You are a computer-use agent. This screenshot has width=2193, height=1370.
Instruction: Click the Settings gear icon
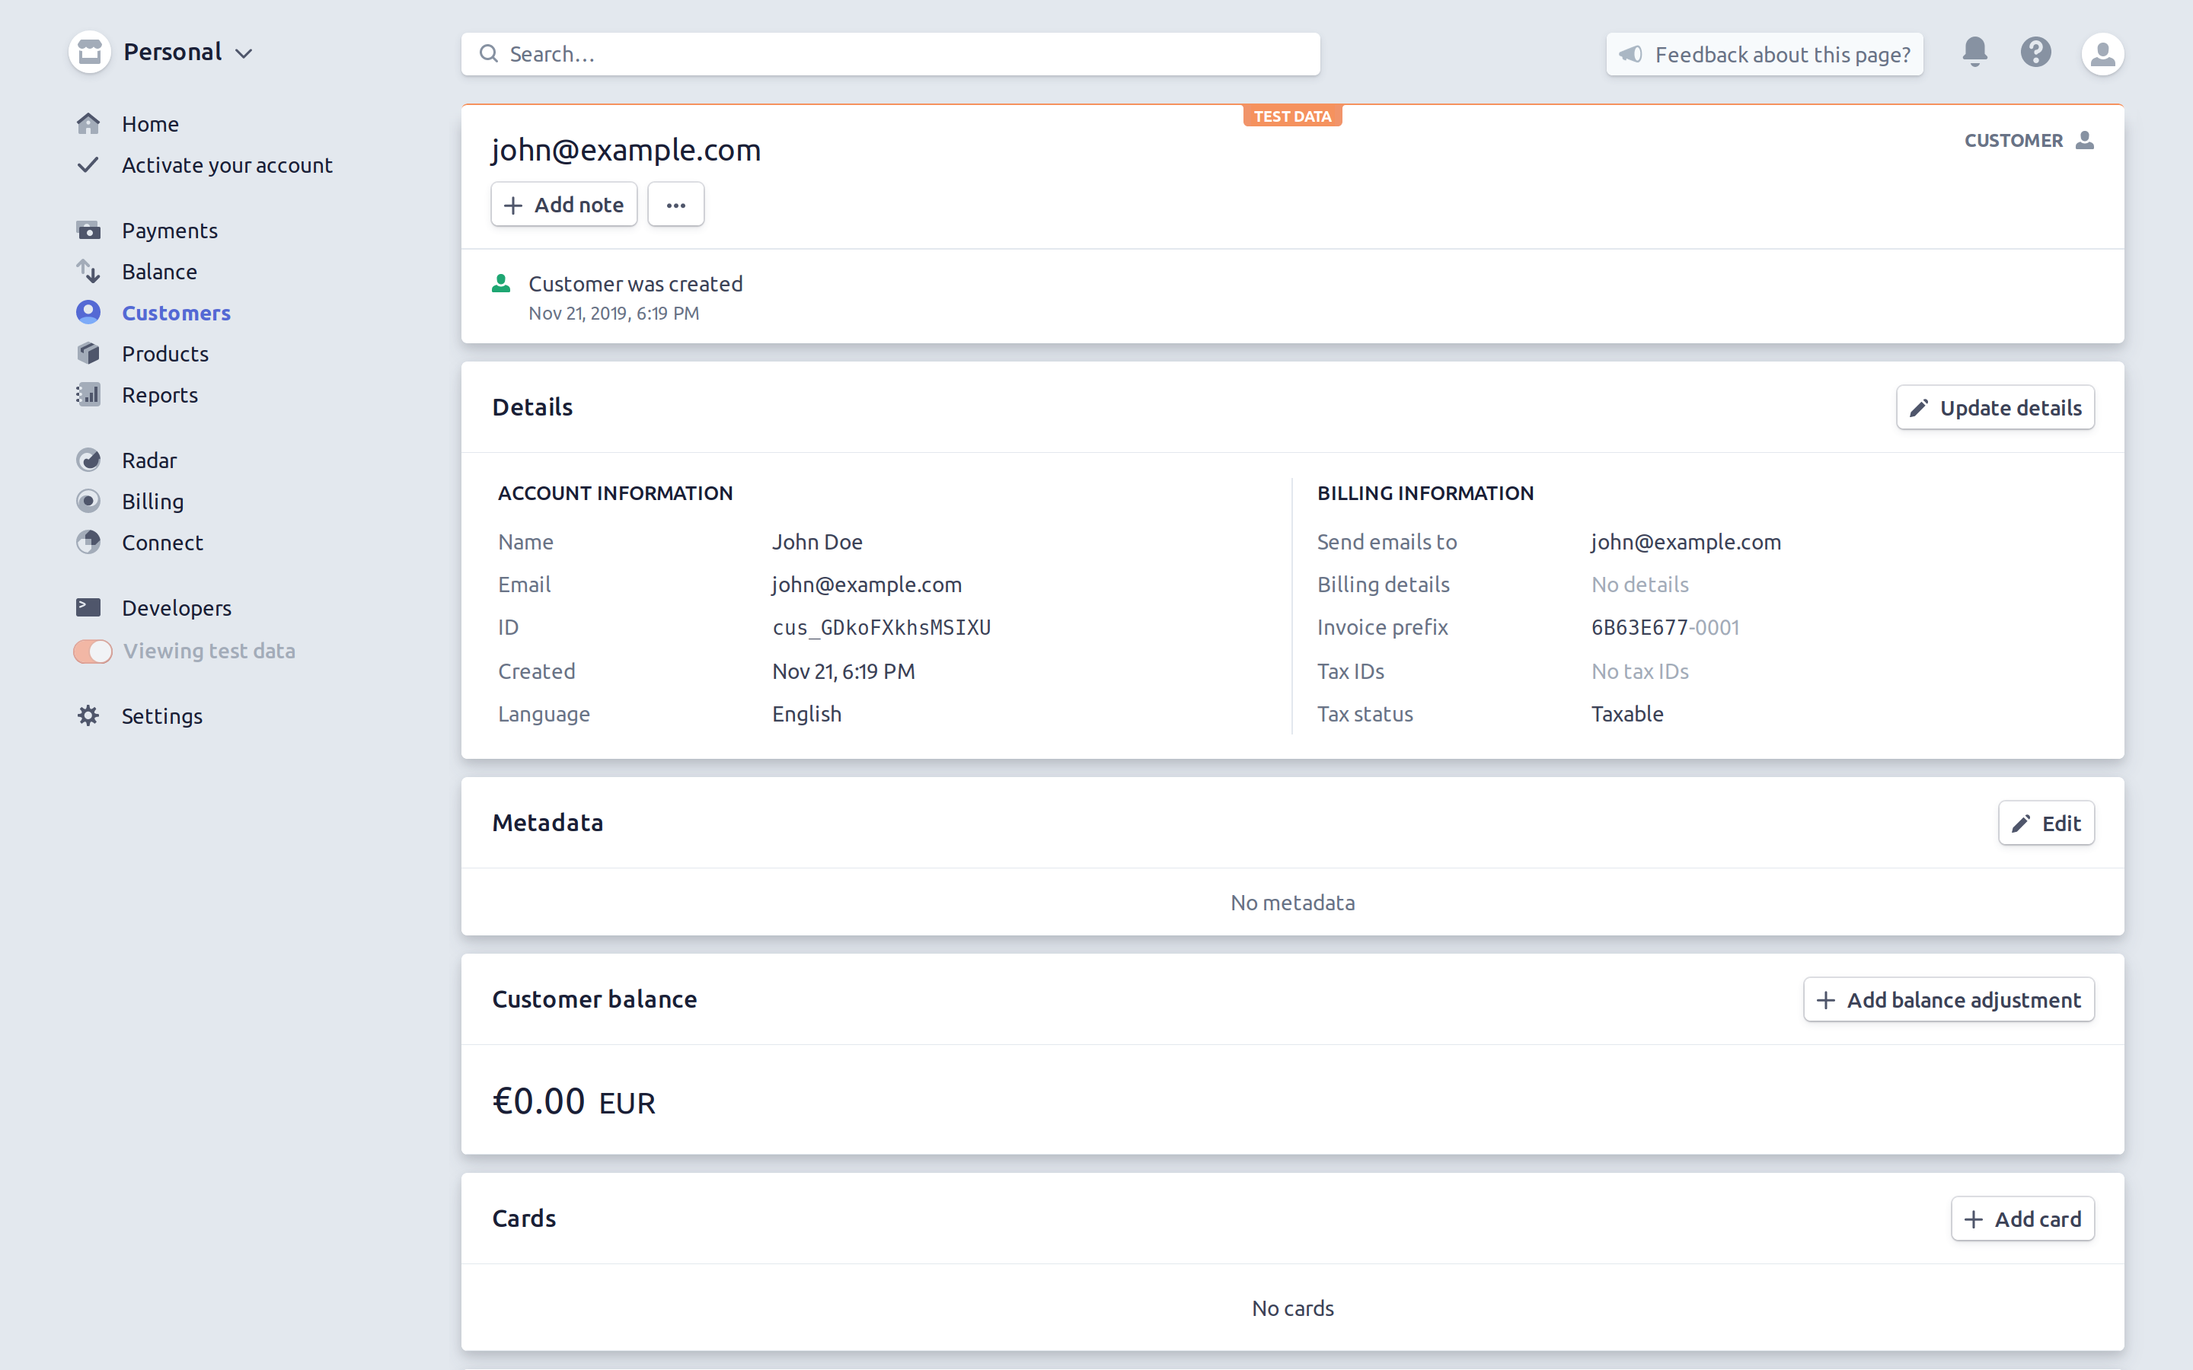[x=88, y=715]
